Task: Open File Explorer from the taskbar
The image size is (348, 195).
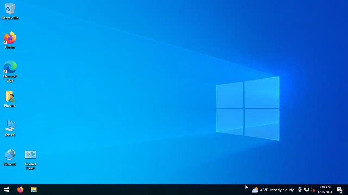Action: tap(34, 190)
